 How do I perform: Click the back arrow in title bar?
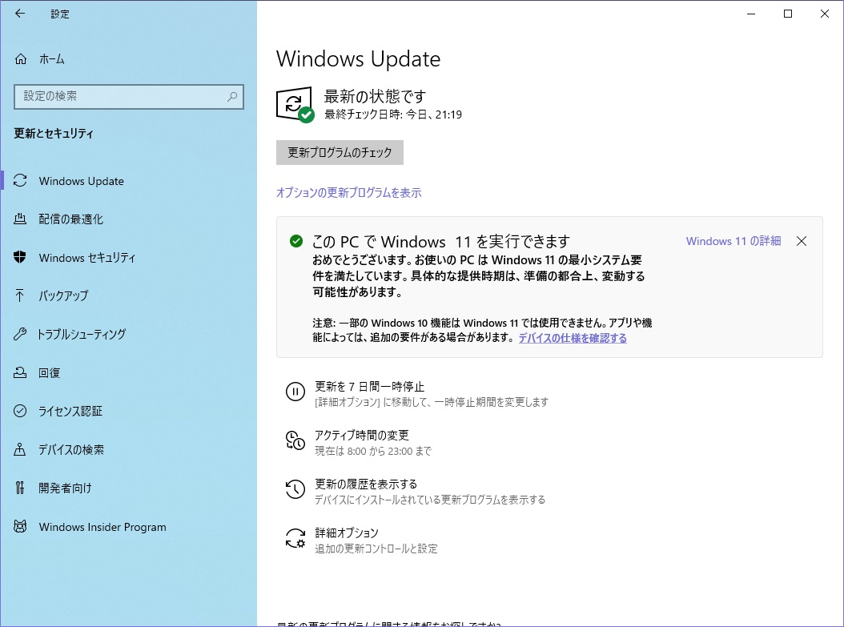click(x=20, y=14)
